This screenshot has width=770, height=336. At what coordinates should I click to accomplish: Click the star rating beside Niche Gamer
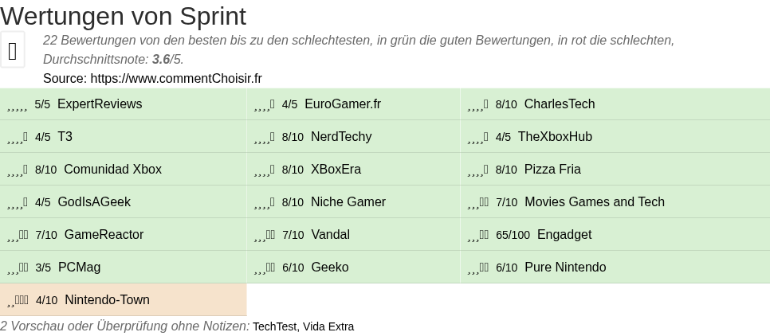[265, 203]
